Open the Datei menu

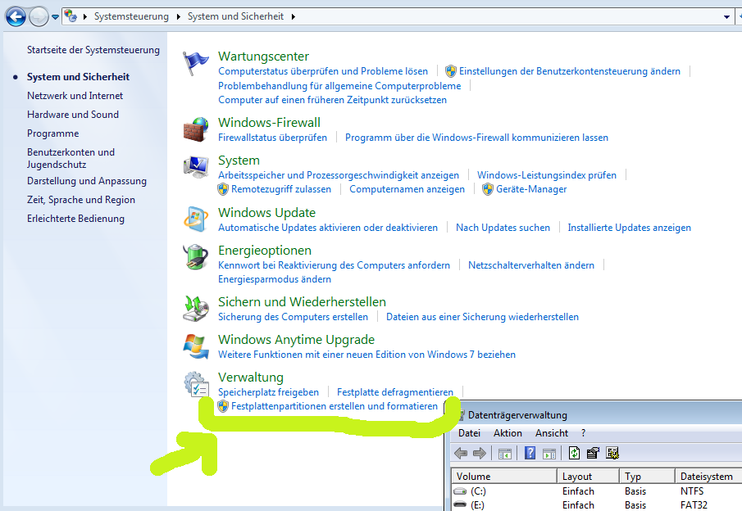469,433
